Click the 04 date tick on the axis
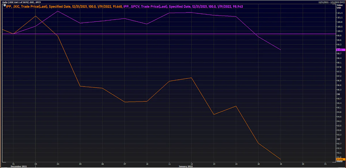The width and height of the screenshot is (346, 168). [x=58, y=164]
